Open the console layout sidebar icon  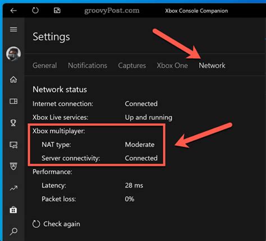click(13, 101)
